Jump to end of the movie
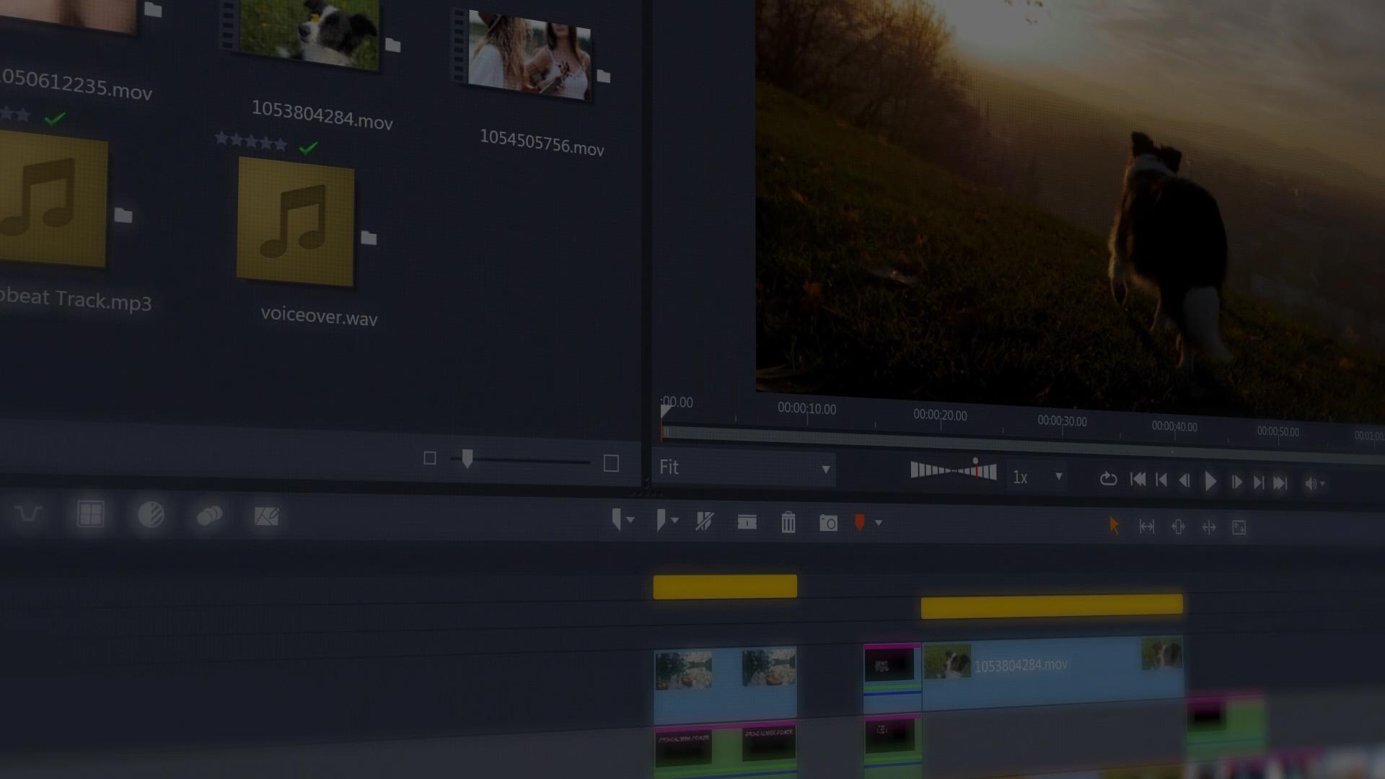 (x=1281, y=483)
